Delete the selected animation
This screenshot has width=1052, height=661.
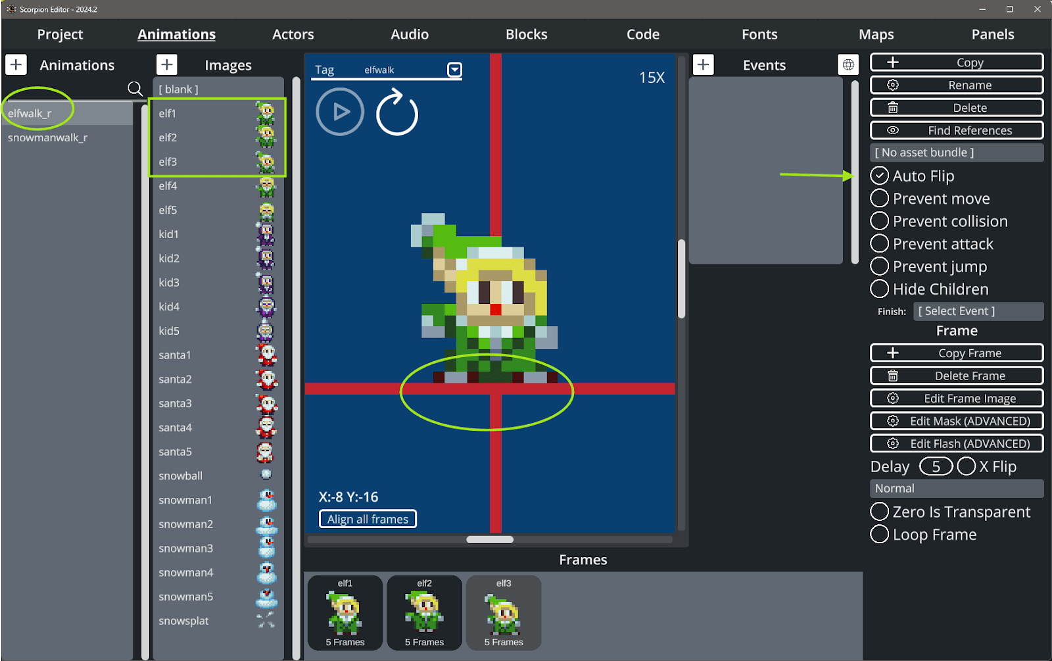957,108
